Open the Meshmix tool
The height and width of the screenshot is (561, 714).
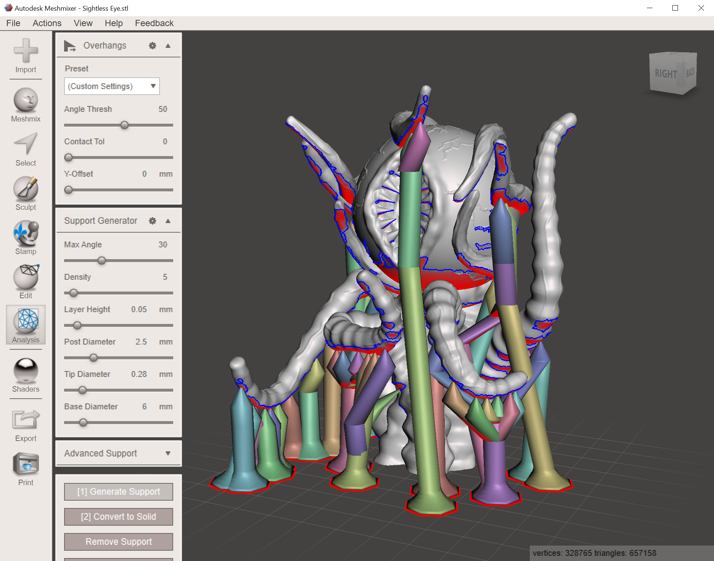[25, 105]
